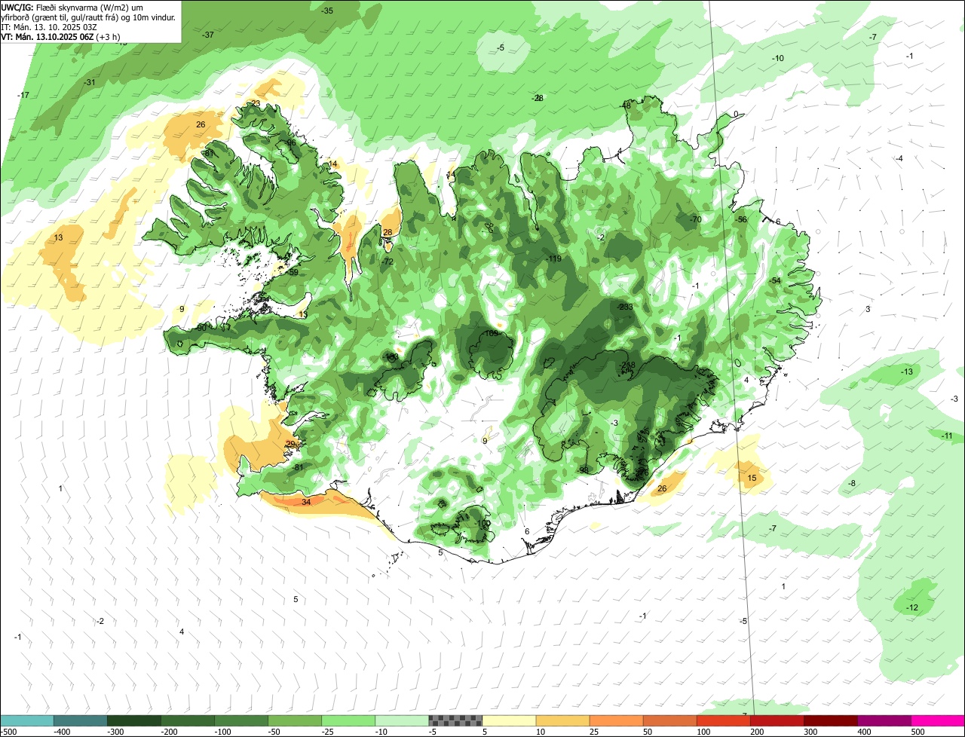Click the '-4' value at the right edge
The image size is (965, 737).
click(x=899, y=159)
